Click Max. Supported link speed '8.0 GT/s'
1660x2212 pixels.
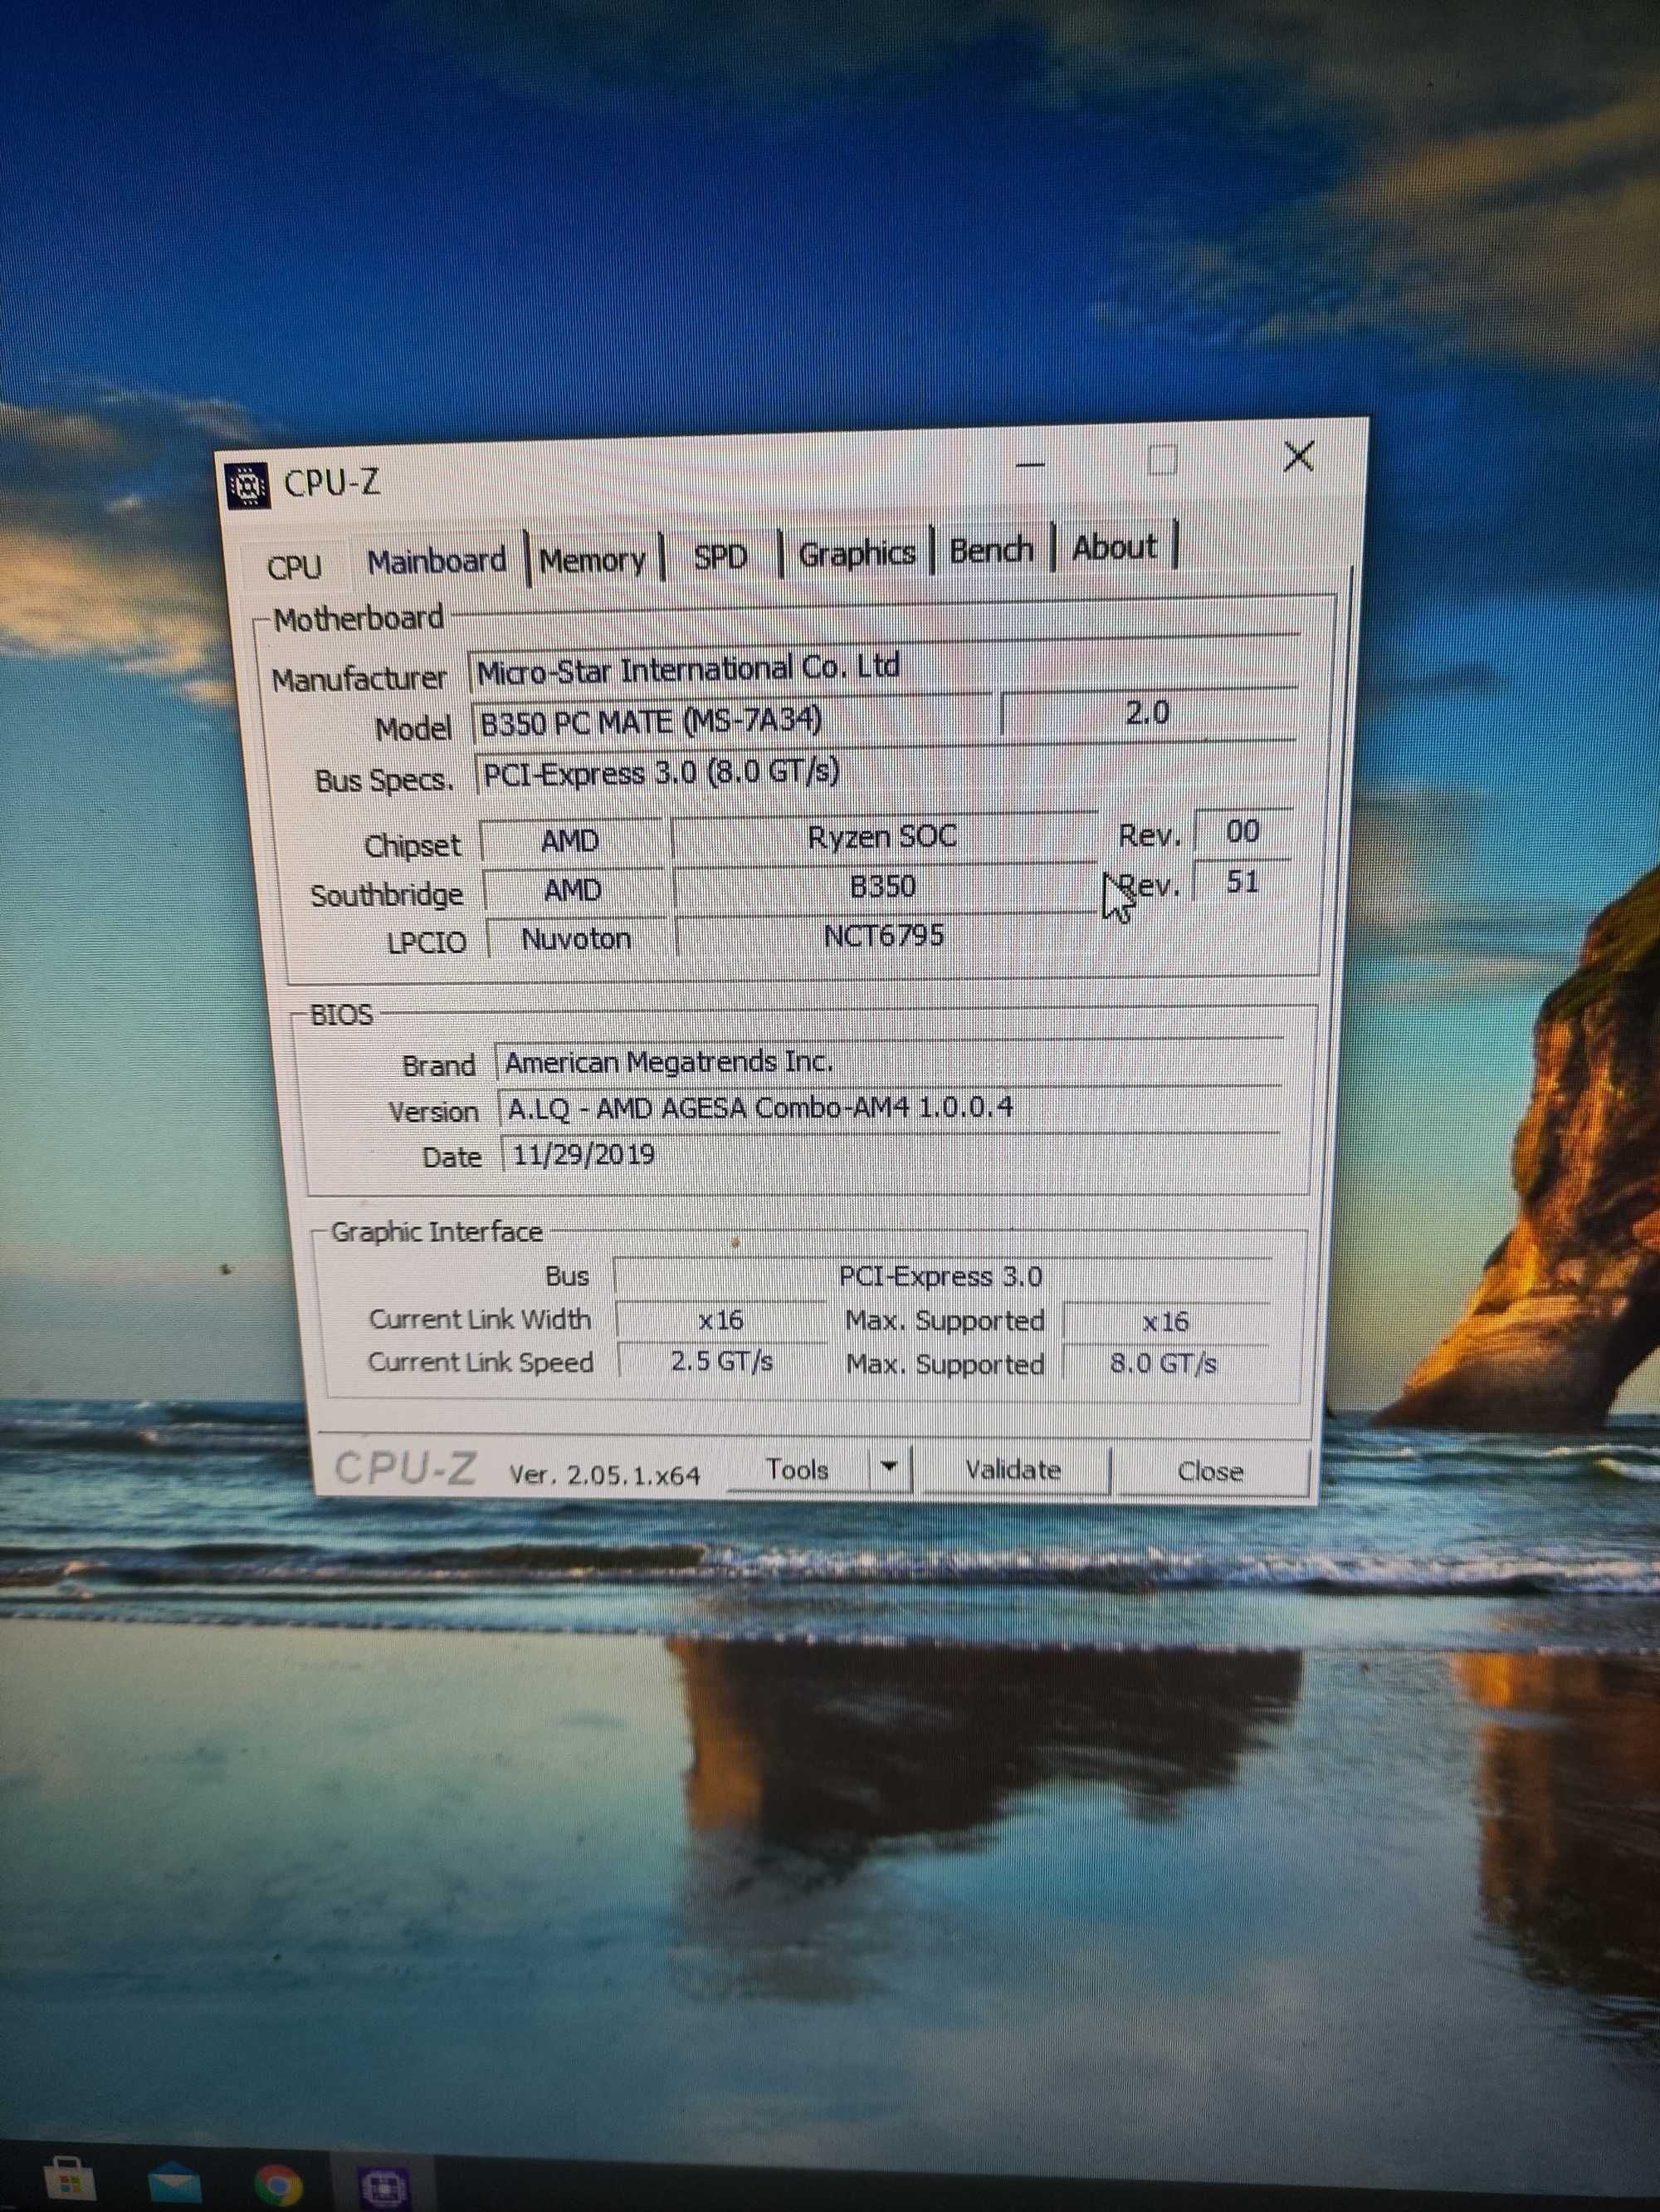click(1164, 1363)
